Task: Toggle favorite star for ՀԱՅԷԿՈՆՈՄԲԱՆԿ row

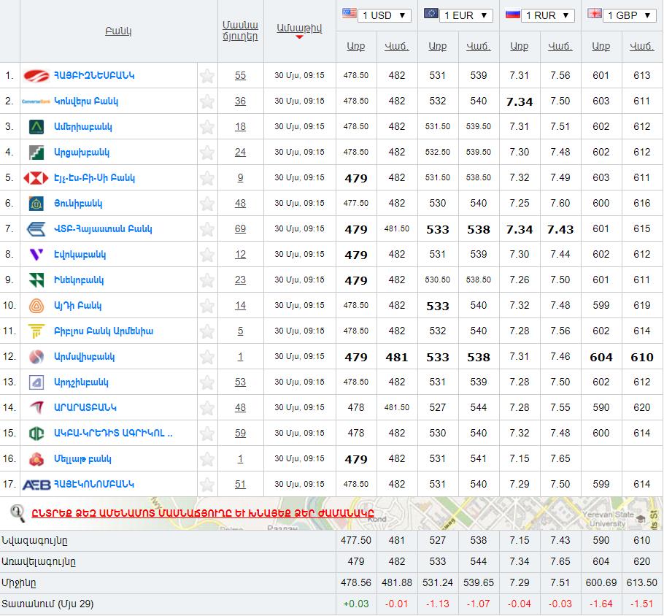Action: [x=207, y=485]
